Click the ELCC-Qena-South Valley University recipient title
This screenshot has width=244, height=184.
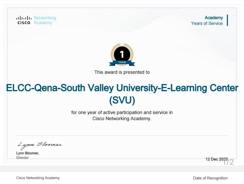[122, 88]
